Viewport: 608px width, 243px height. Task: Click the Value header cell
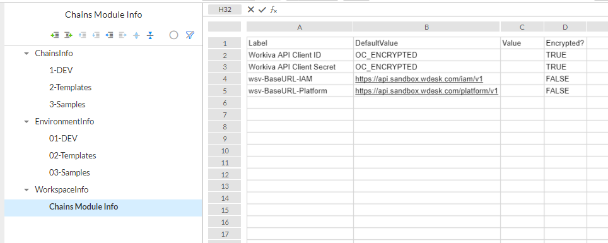pyautogui.click(x=522, y=43)
